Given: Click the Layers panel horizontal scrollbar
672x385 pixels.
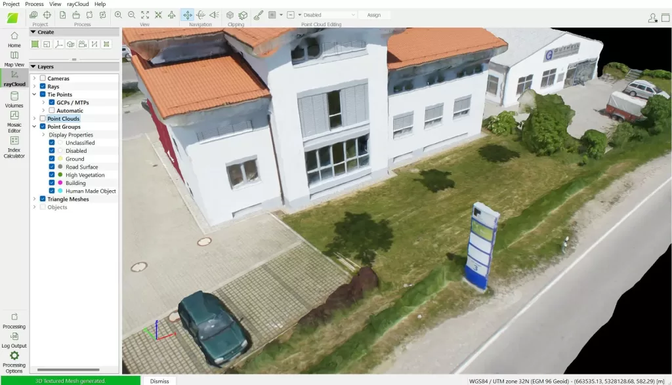Looking at the screenshot, I should pos(68,369).
